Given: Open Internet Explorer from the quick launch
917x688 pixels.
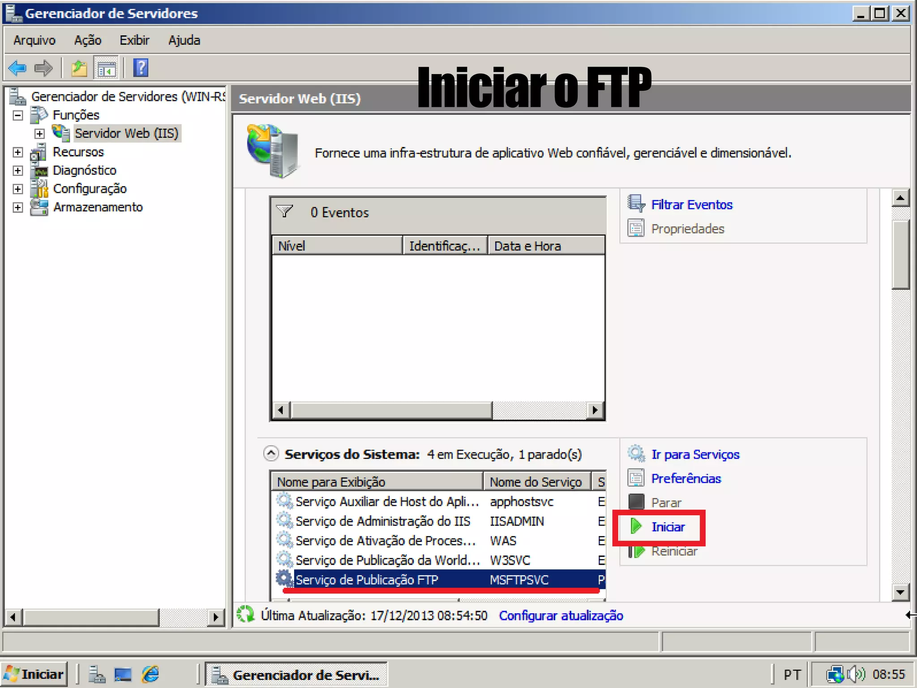Looking at the screenshot, I should pyautogui.click(x=150, y=674).
